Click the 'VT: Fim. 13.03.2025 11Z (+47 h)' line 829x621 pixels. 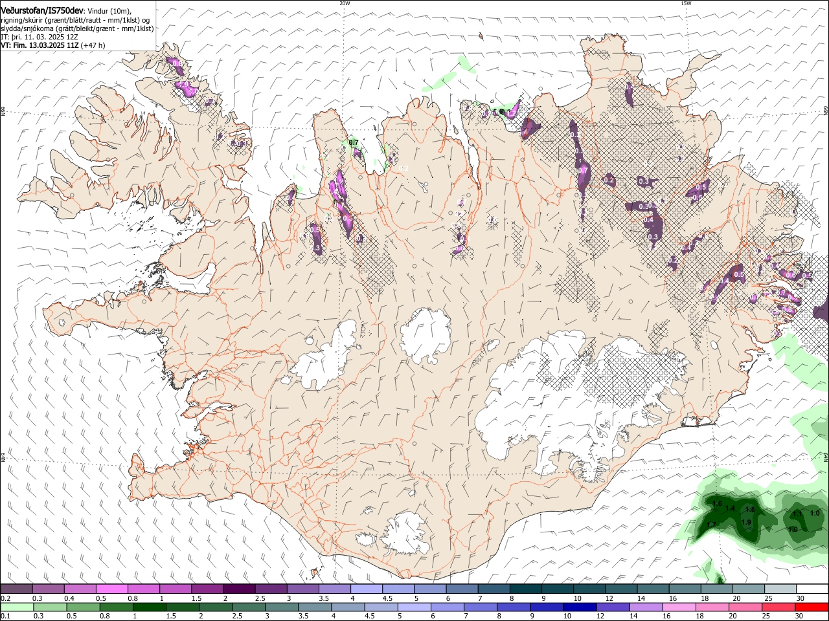pos(53,45)
